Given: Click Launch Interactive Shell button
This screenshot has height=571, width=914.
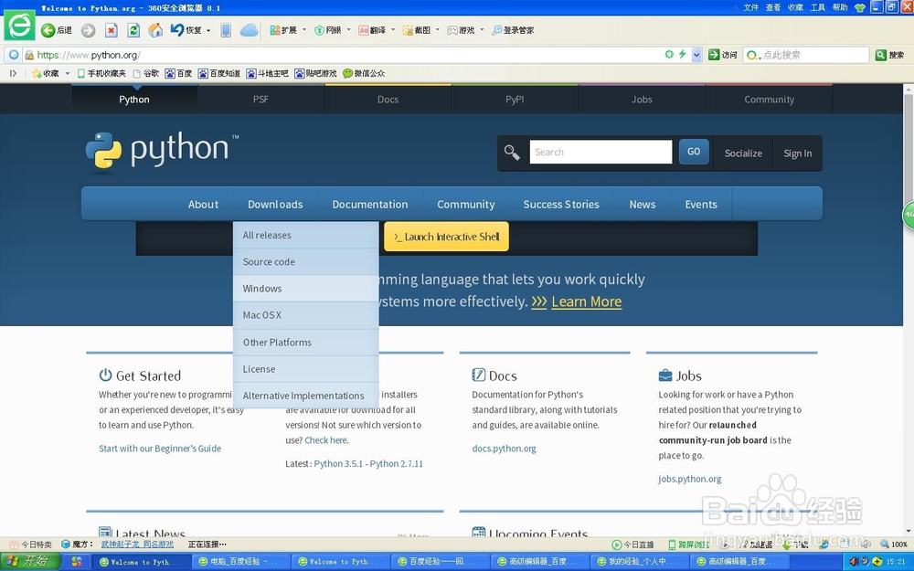Looking at the screenshot, I should 446,237.
